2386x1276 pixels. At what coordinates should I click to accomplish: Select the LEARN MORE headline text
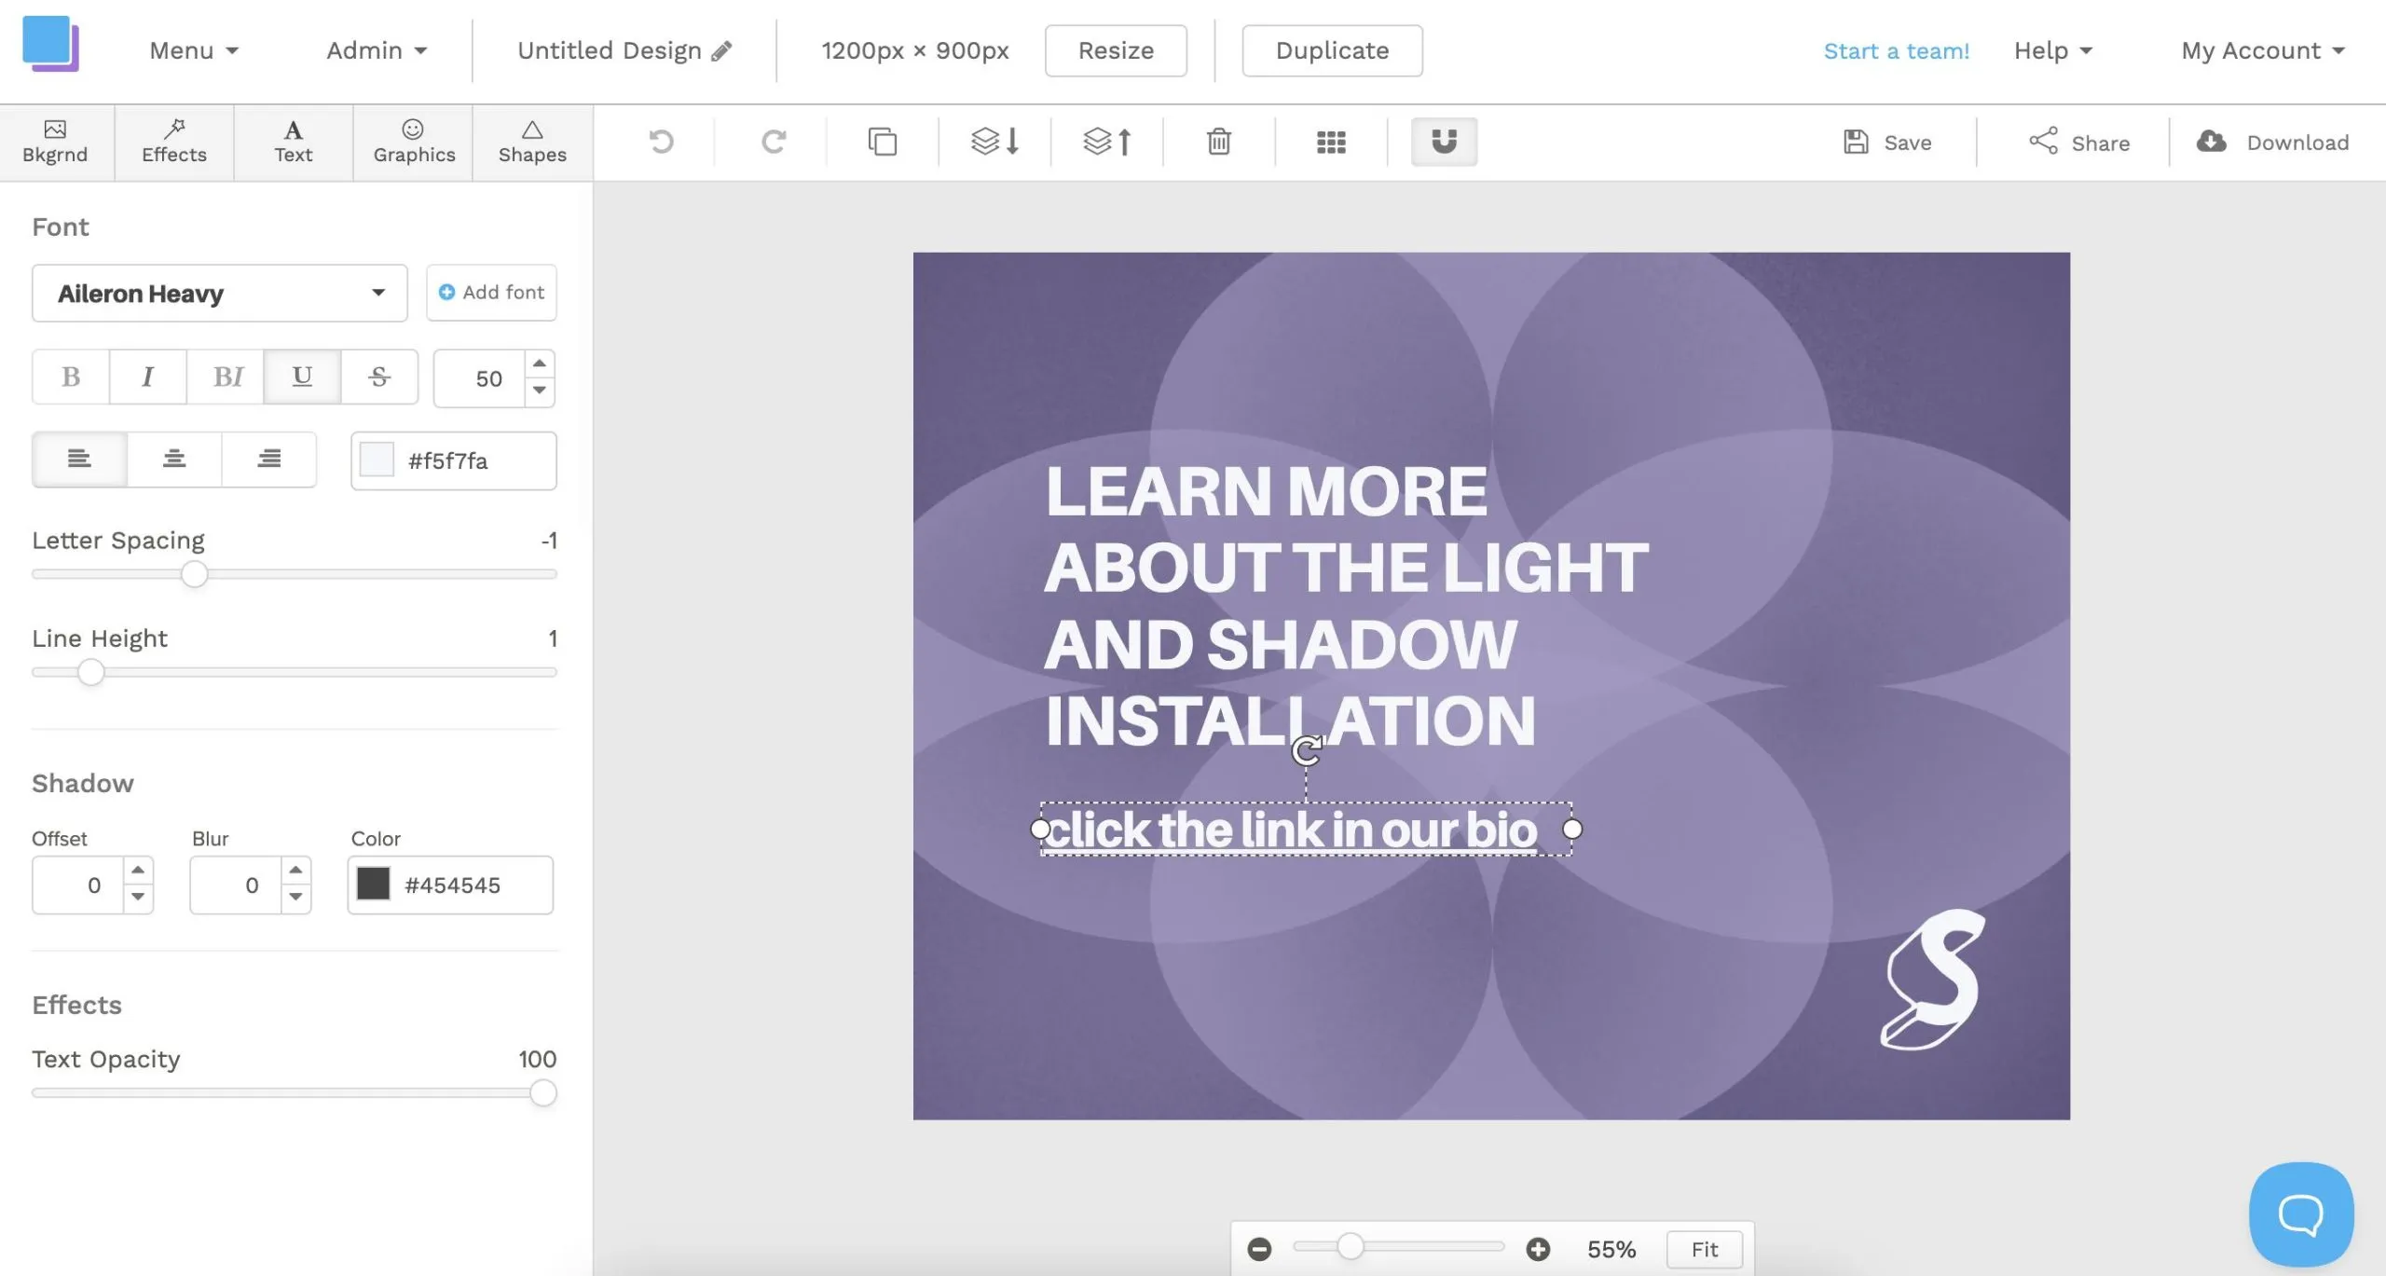pos(1346,606)
